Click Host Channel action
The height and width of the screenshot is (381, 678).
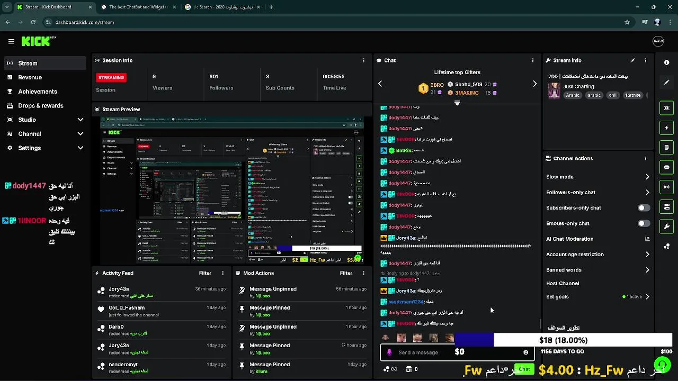coord(563,284)
